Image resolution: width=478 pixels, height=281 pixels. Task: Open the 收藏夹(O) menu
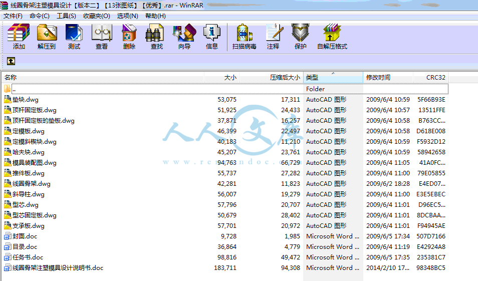97,16
